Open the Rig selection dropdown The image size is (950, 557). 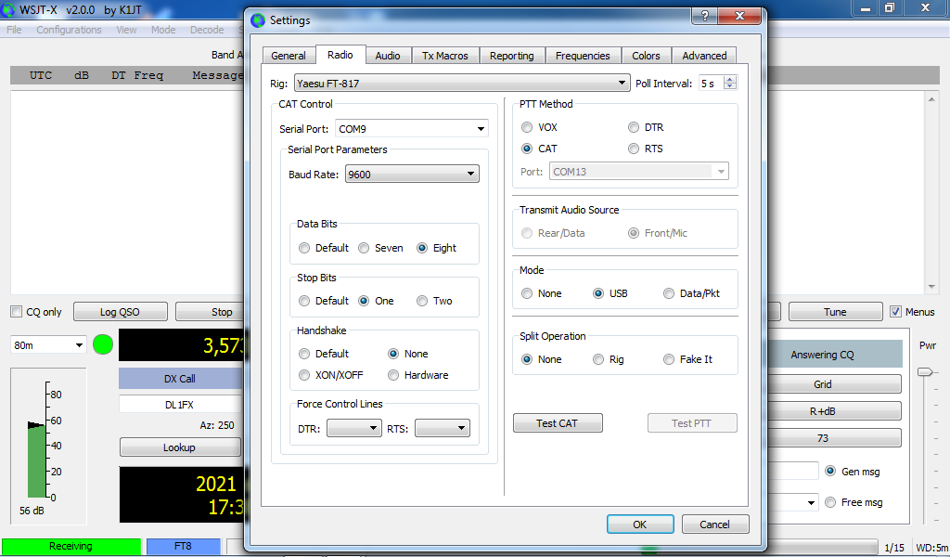(461, 84)
